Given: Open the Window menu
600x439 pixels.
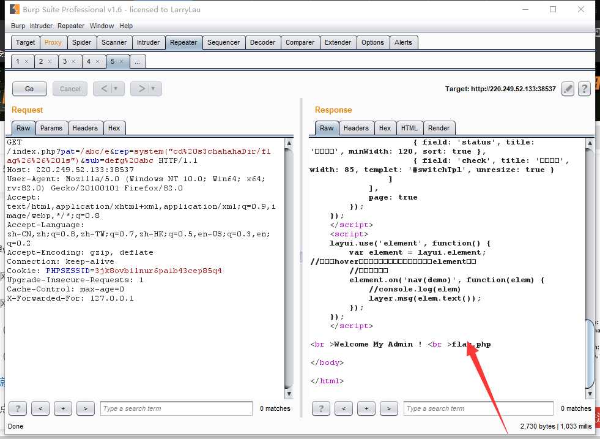Looking at the screenshot, I should point(102,26).
